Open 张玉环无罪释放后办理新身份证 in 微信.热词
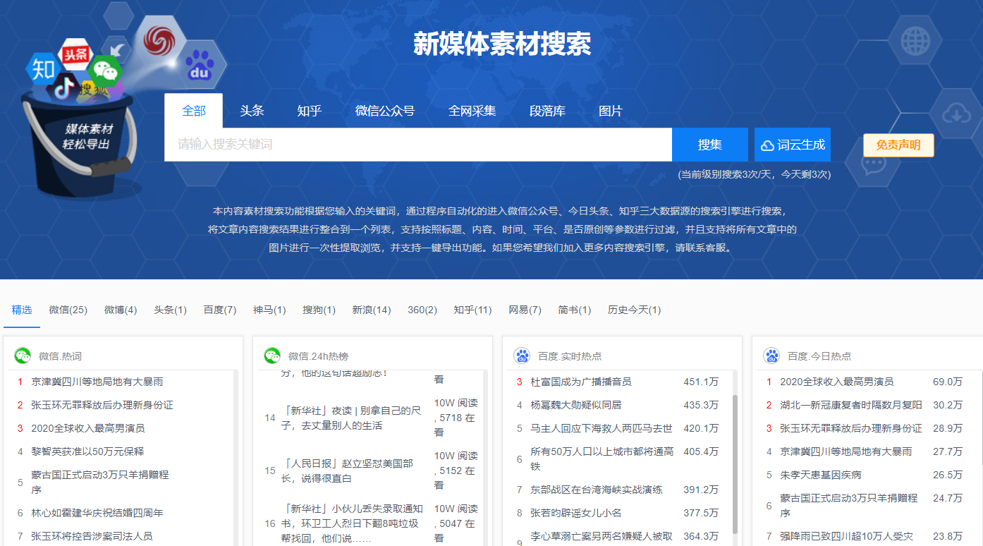This screenshot has width=983, height=546. pos(102,405)
